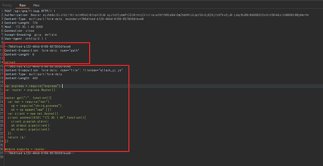
Task: Click the name="path" Content-Disposition line
Action: [42, 51]
